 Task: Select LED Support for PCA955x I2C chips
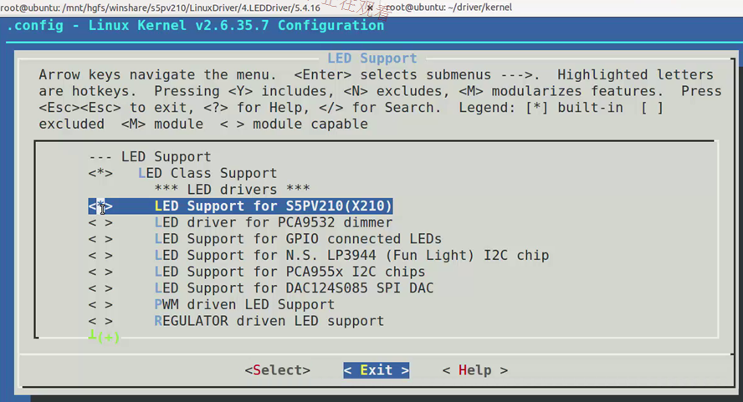[x=290, y=272]
